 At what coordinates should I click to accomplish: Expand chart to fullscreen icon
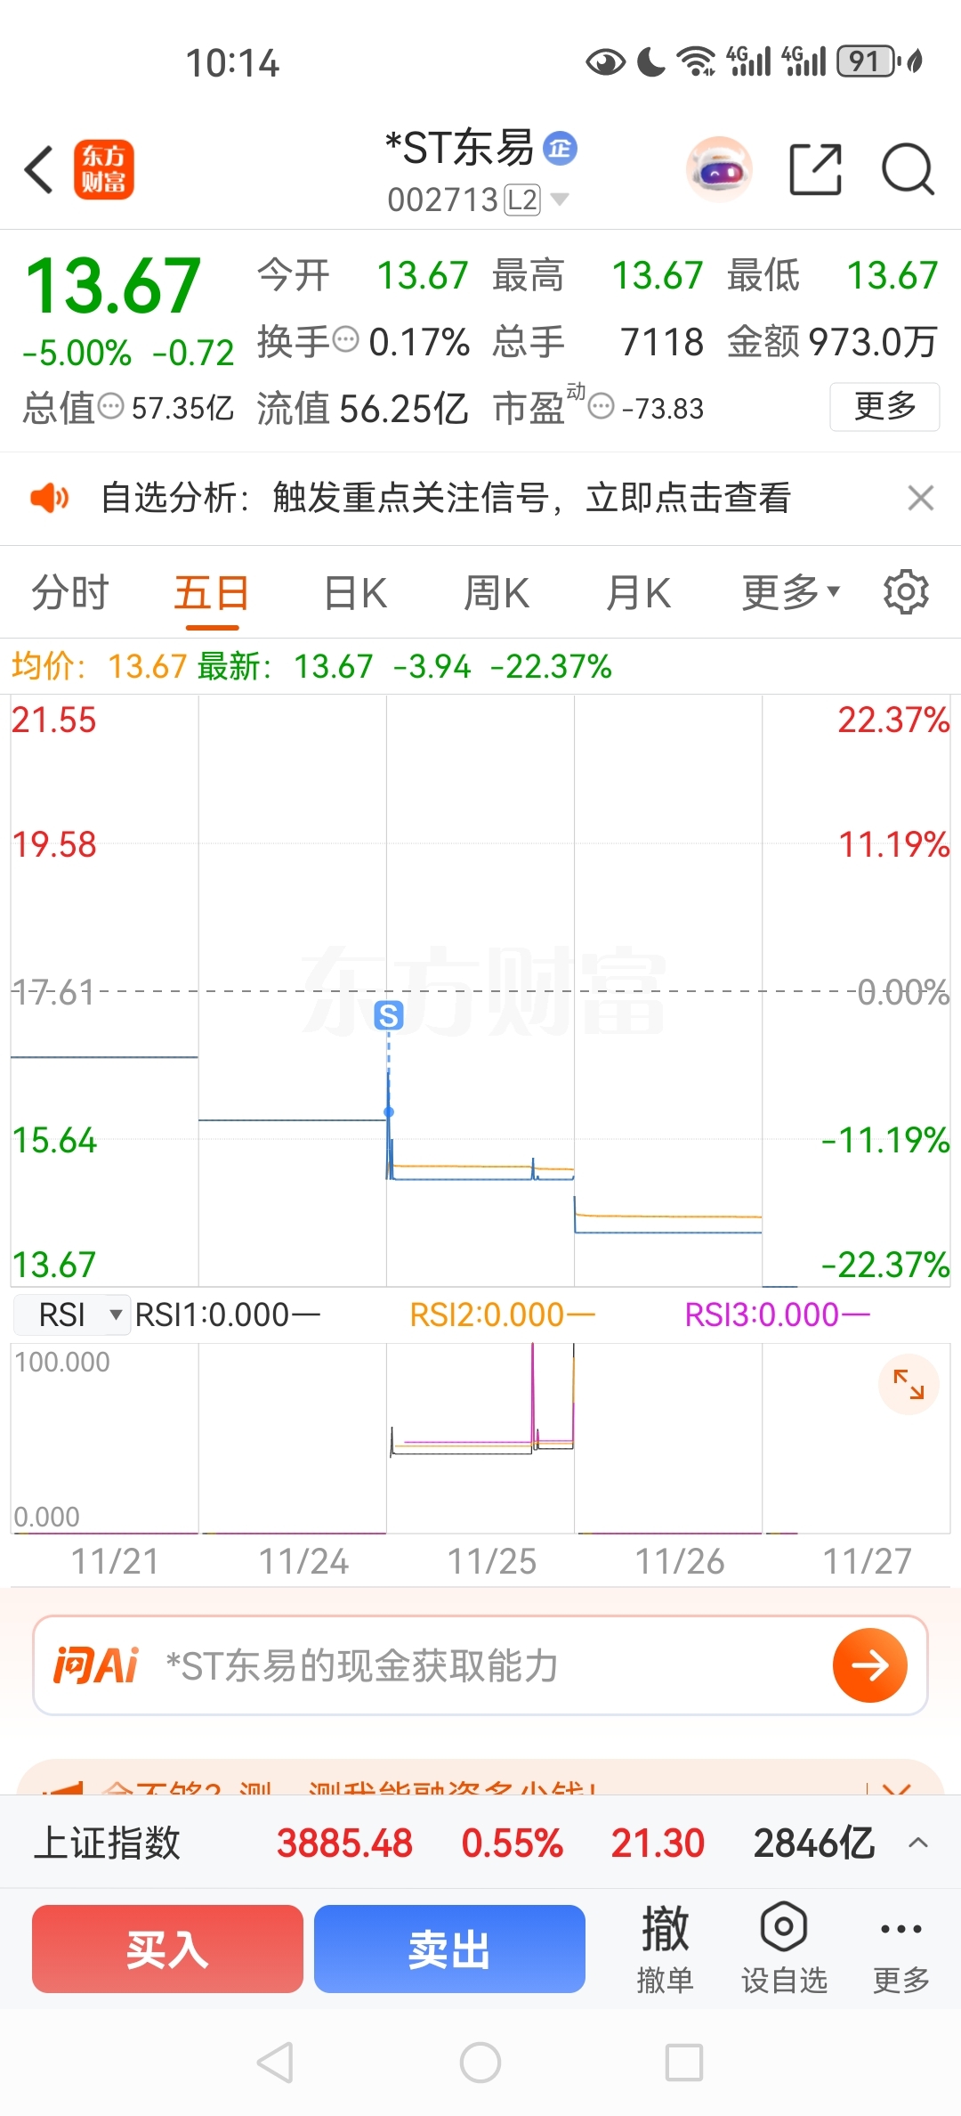point(909,1384)
